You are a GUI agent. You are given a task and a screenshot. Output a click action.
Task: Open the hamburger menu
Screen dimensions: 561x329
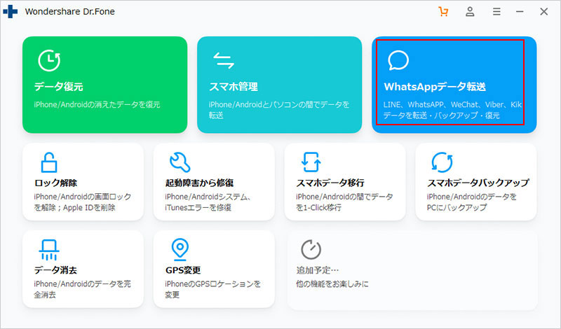[x=496, y=12]
